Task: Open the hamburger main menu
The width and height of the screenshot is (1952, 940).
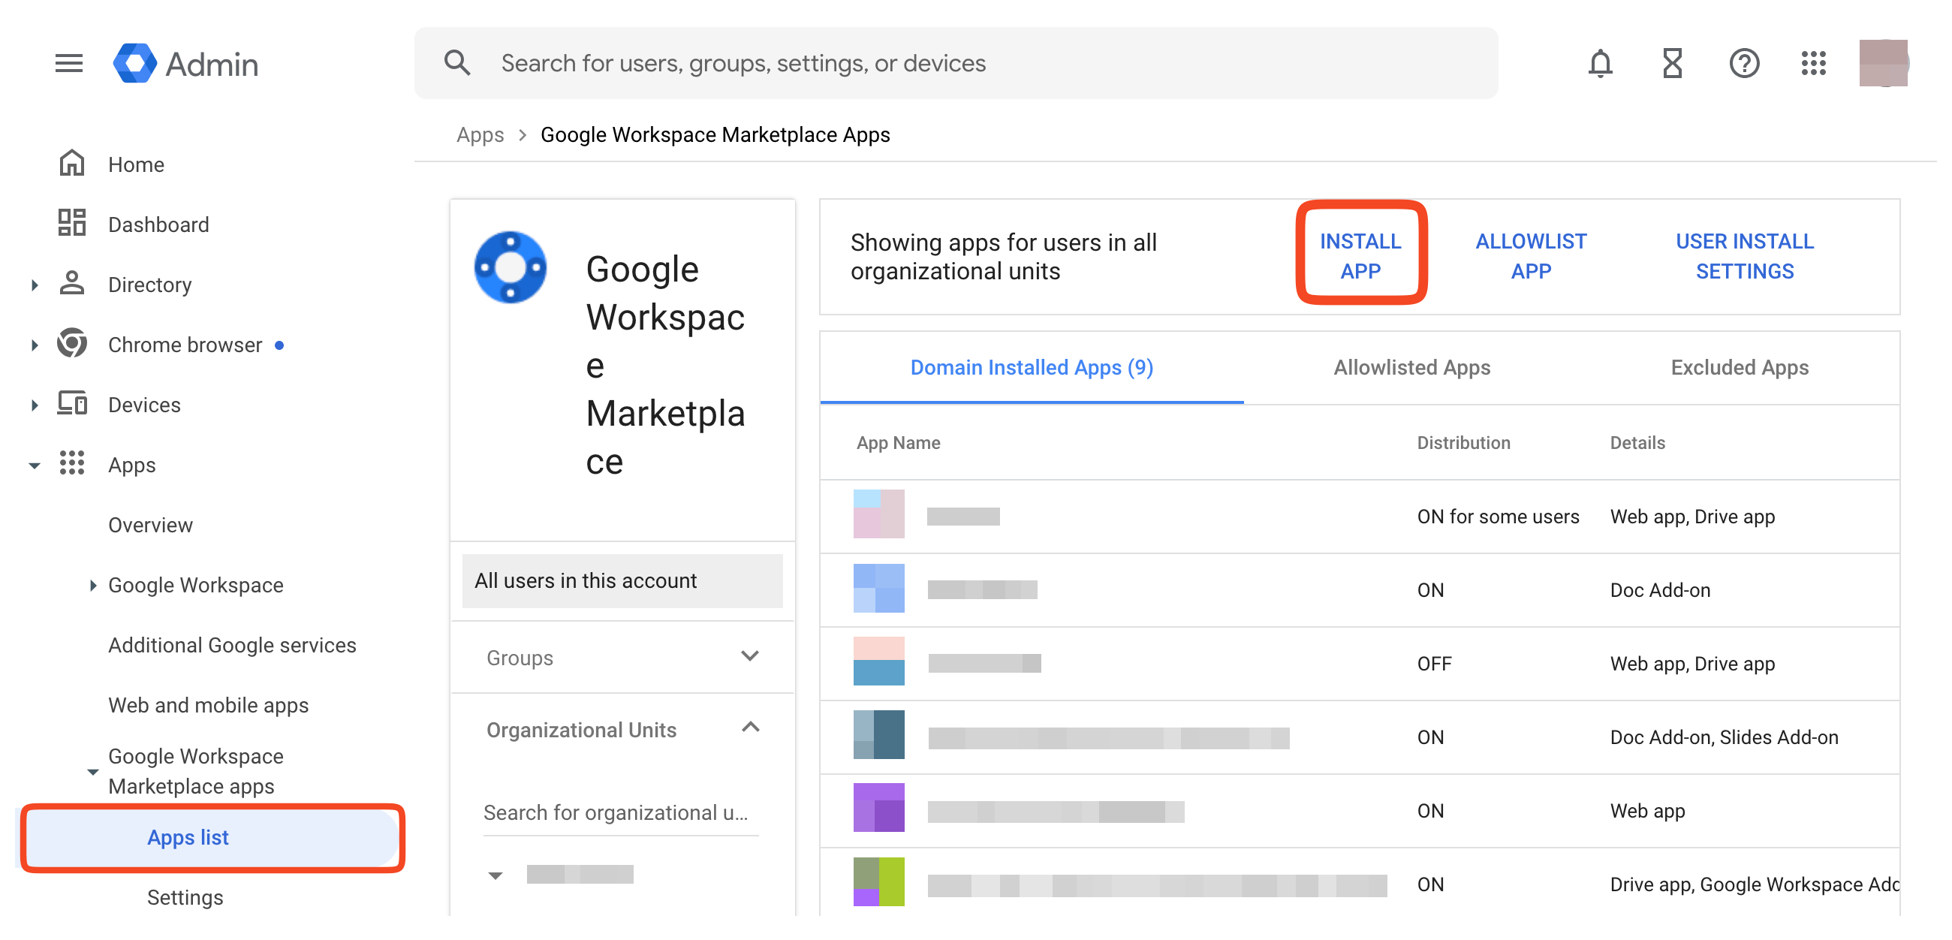Action: [69, 63]
